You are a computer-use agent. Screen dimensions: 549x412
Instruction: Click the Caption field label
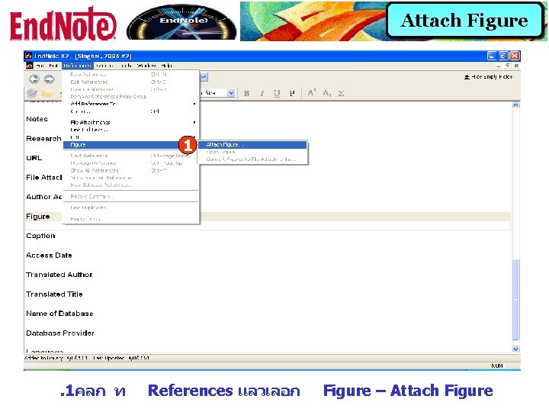pyautogui.click(x=40, y=236)
